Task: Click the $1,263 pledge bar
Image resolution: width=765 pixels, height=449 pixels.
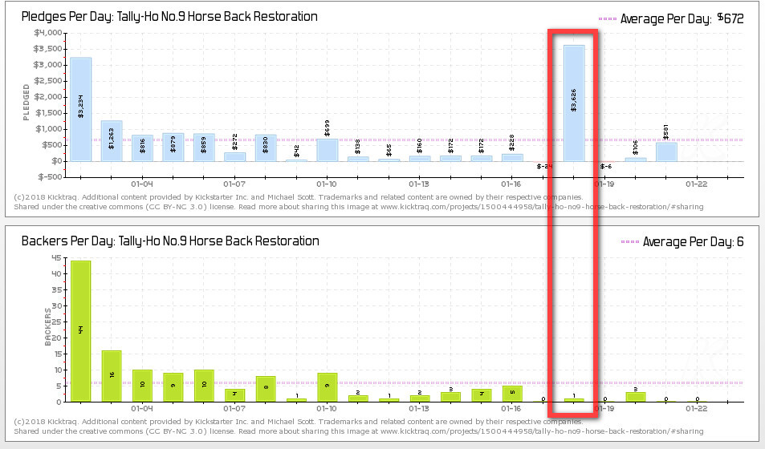Action: [112, 141]
